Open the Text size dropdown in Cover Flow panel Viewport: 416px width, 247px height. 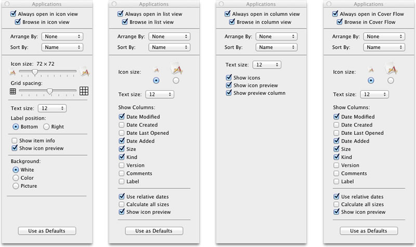[374, 94]
